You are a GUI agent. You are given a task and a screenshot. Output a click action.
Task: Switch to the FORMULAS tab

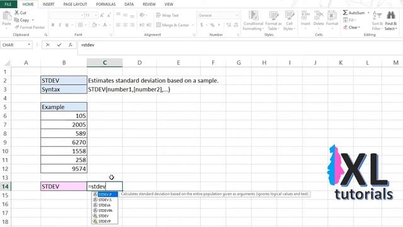[x=106, y=4]
